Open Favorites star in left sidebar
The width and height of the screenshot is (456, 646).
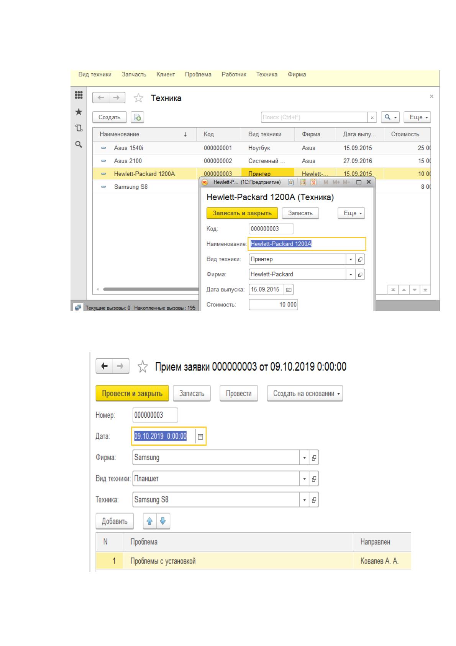pos(79,112)
